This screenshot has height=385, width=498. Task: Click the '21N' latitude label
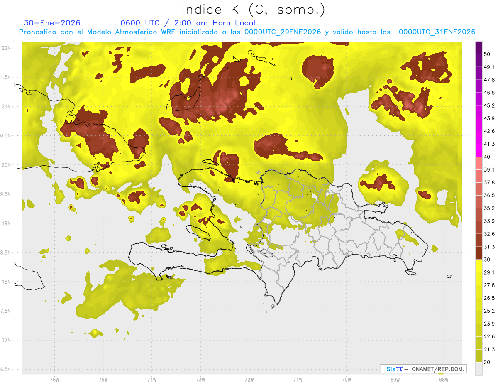pos(6,106)
